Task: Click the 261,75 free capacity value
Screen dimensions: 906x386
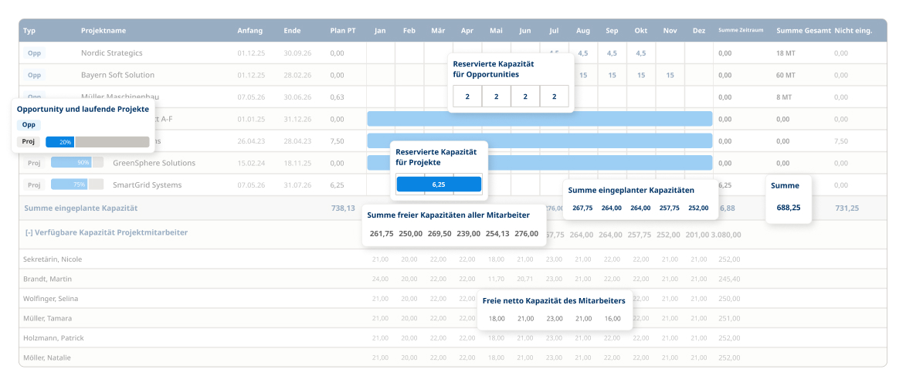Action: [x=382, y=234]
